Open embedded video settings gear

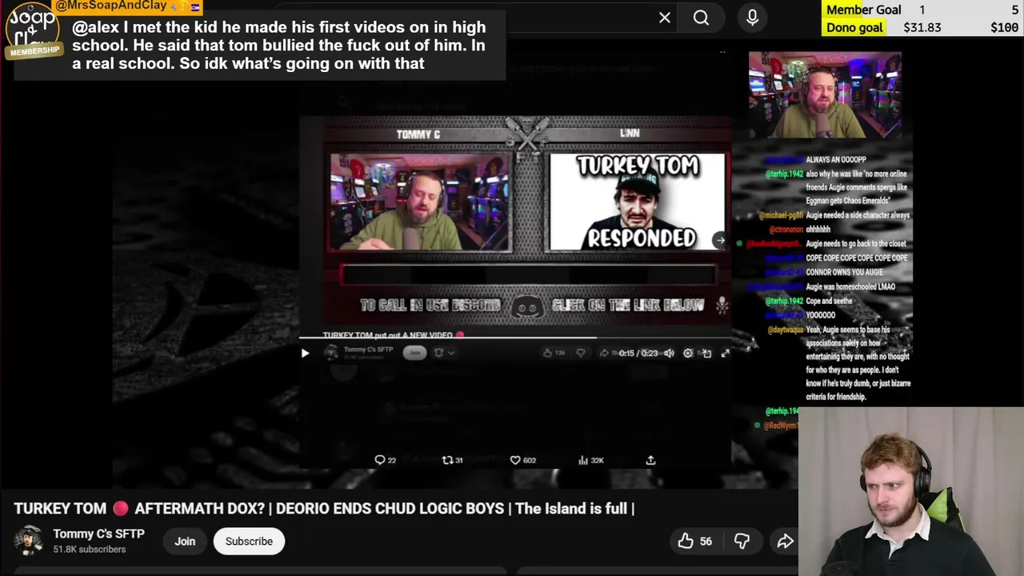click(688, 353)
